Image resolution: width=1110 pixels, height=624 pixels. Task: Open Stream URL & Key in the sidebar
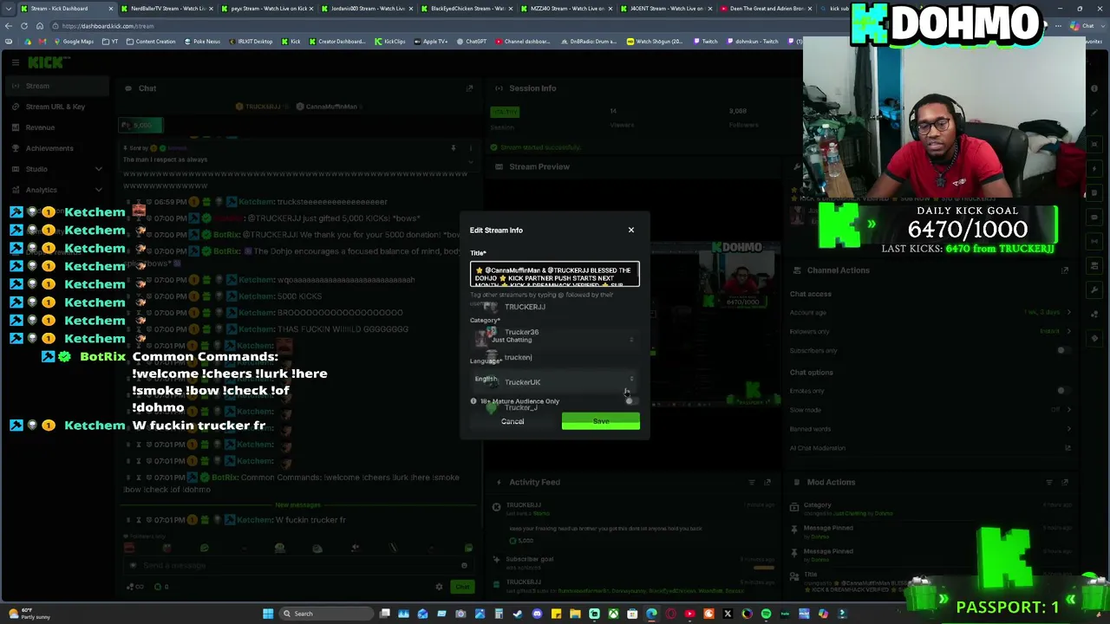tap(55, 107)
